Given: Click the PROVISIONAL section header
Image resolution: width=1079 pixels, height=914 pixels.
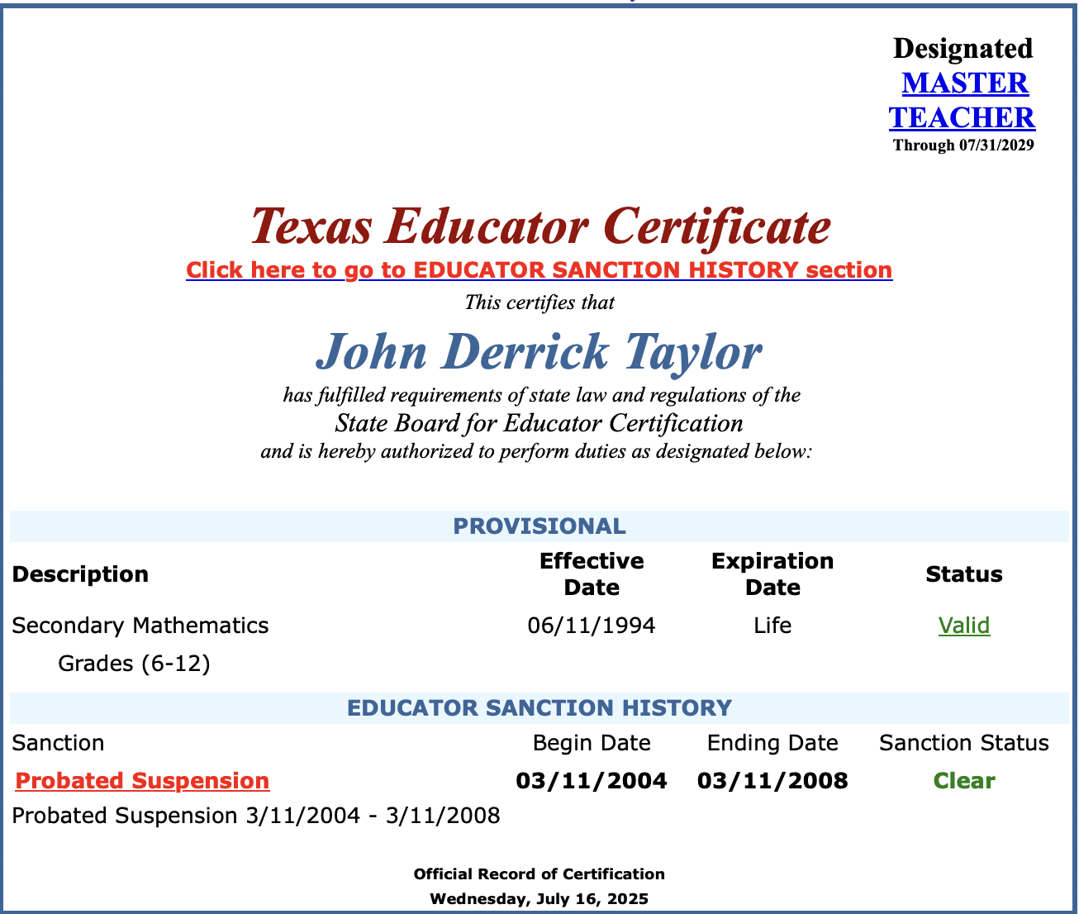Looking at the screenshot, I should point(539,526).
